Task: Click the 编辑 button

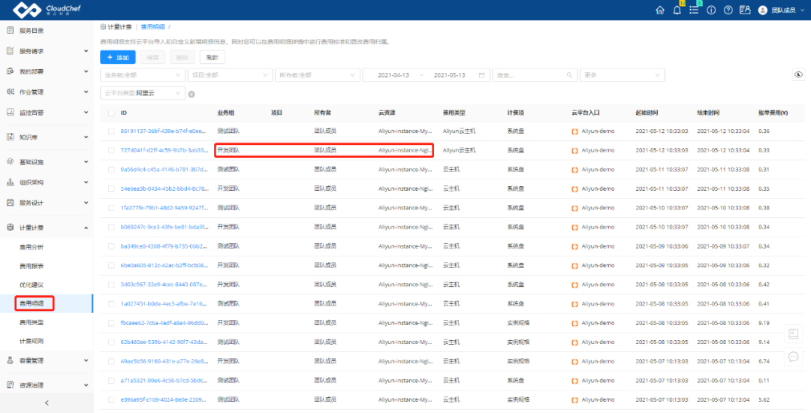Action: pos(152,57)
